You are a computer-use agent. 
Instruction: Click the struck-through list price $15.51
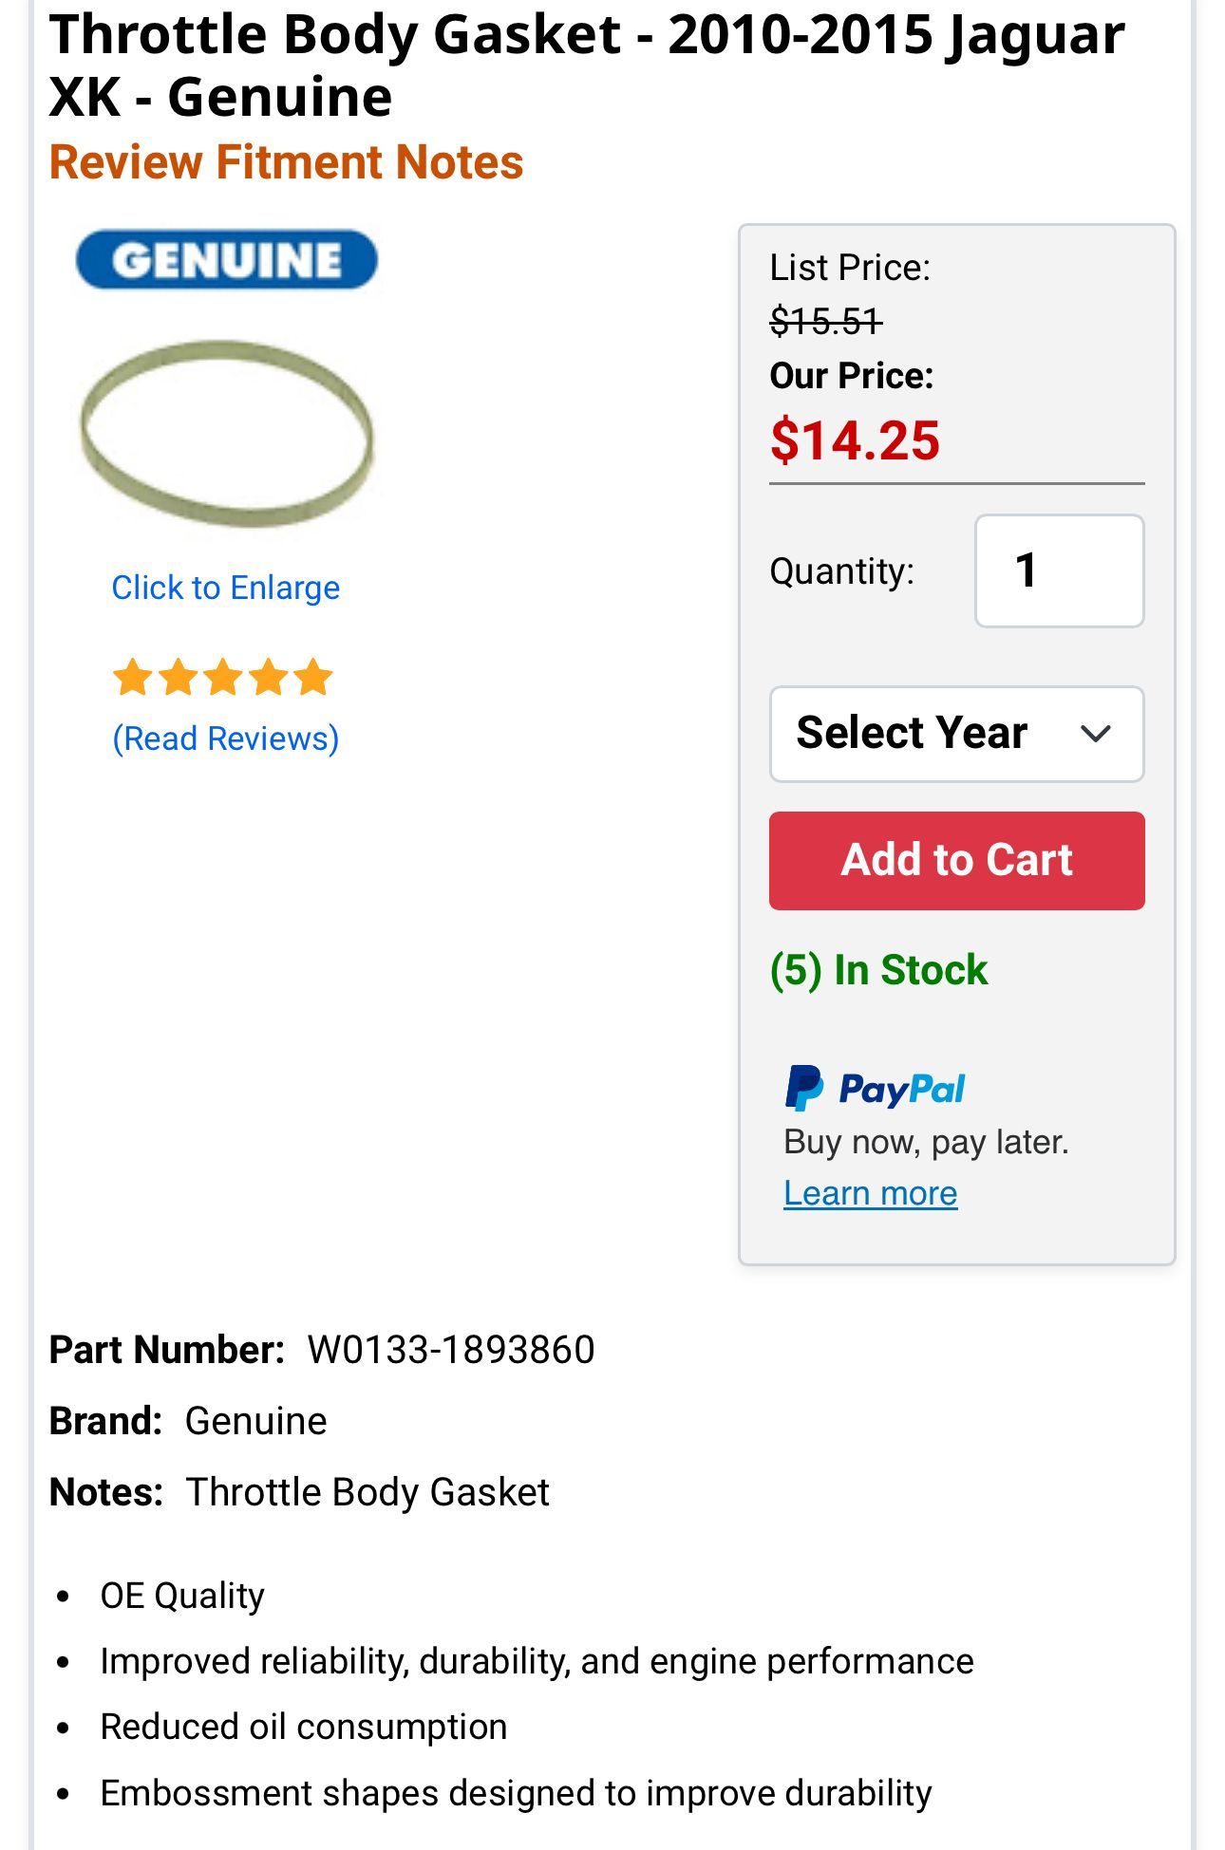pyautogui.click(x=825, y=322)
